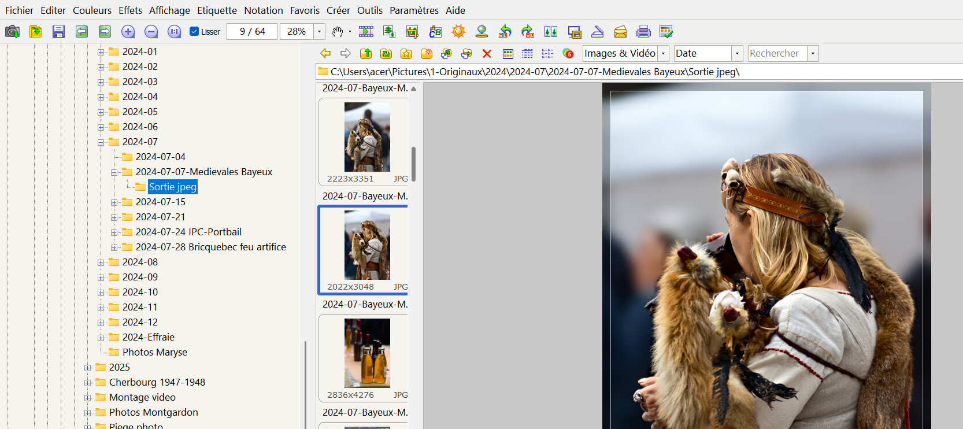Image resolution: width=963 pixels, height=429 pixels.
Task: Click the crop tool icon
Action: tap(412, 32)
